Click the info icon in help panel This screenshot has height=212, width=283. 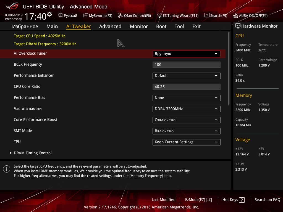7,169
